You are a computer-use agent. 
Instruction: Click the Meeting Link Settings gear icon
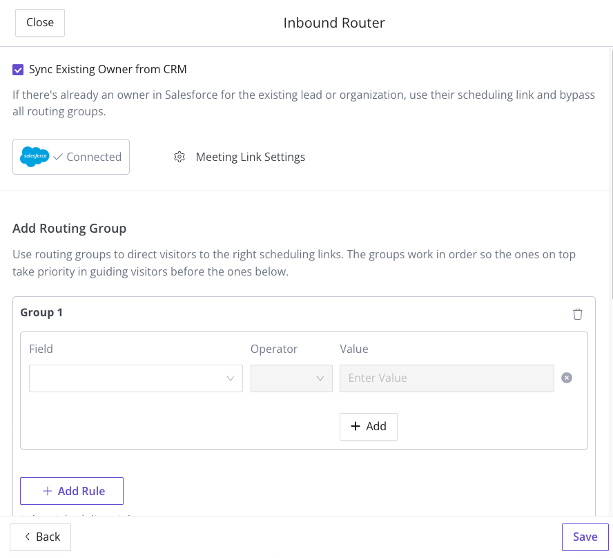[x=179, y=157]
